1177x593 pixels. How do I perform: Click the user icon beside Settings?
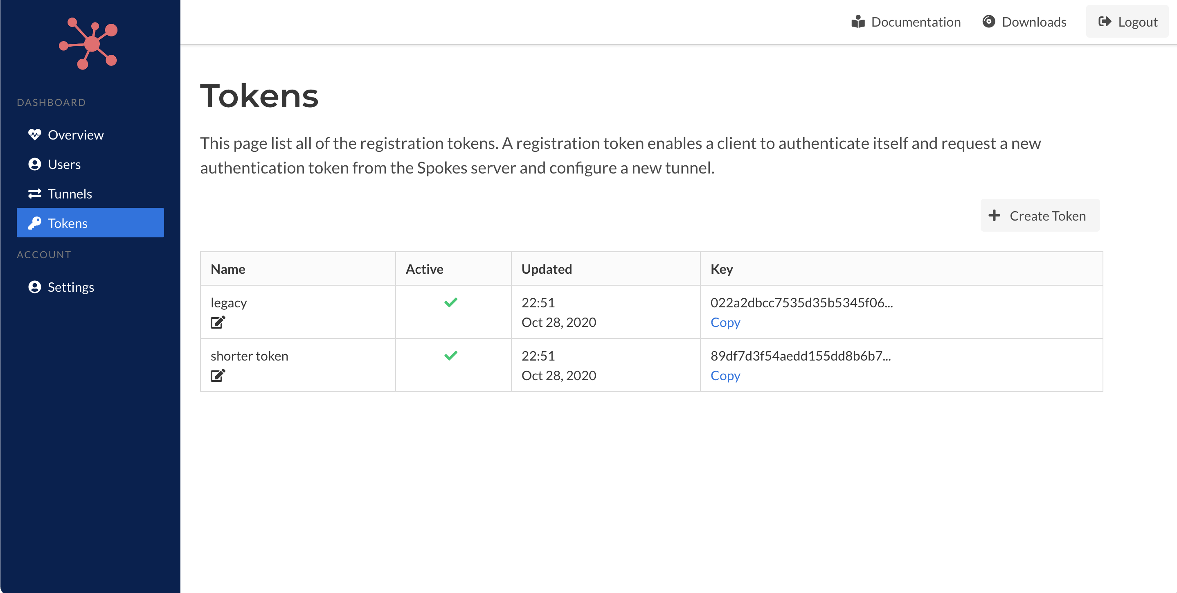tap(35, 287)
